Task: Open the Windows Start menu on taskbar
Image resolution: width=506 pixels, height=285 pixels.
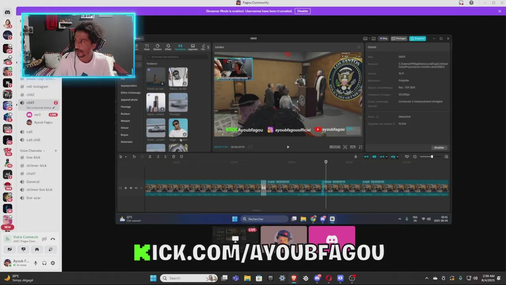Action: pos(153,278)
